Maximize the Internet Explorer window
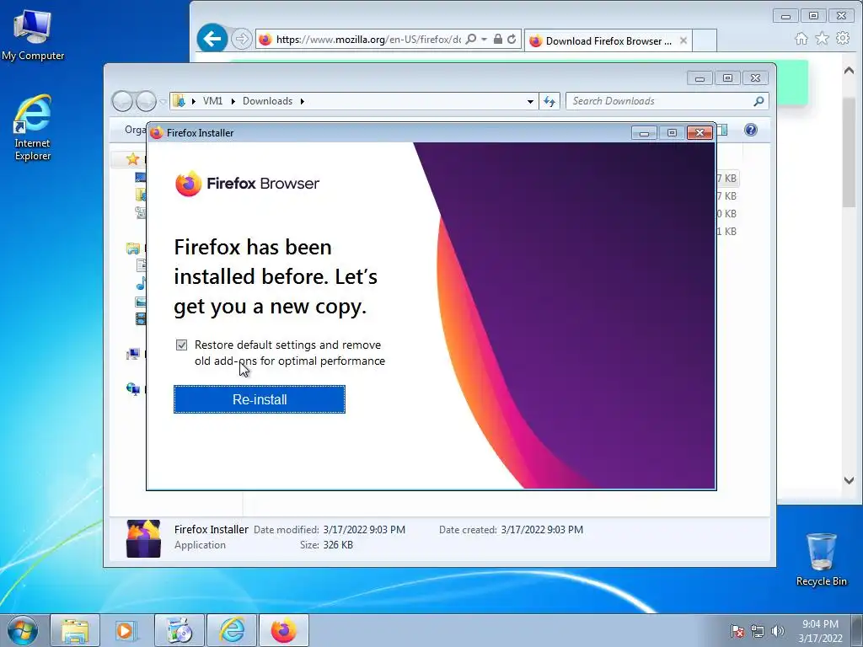This screenshot has width=863, height=647. (x=813, y=15)
